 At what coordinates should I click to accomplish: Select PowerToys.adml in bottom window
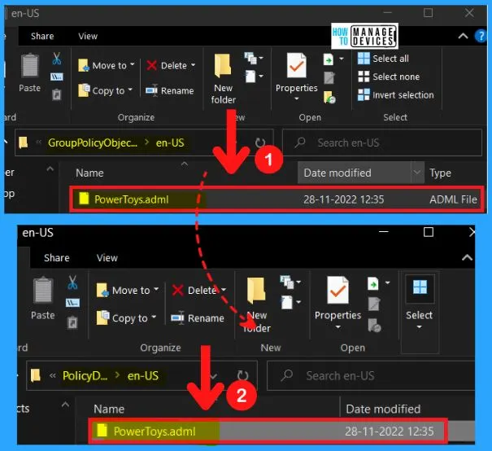click(268, 431)
